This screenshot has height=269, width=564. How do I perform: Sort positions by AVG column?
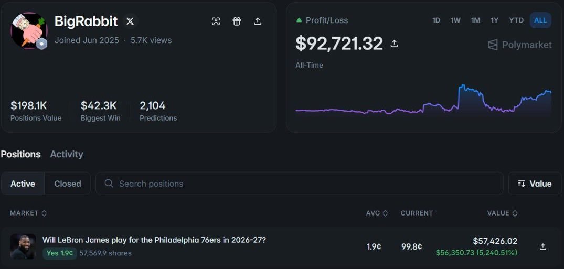[377, 213]
